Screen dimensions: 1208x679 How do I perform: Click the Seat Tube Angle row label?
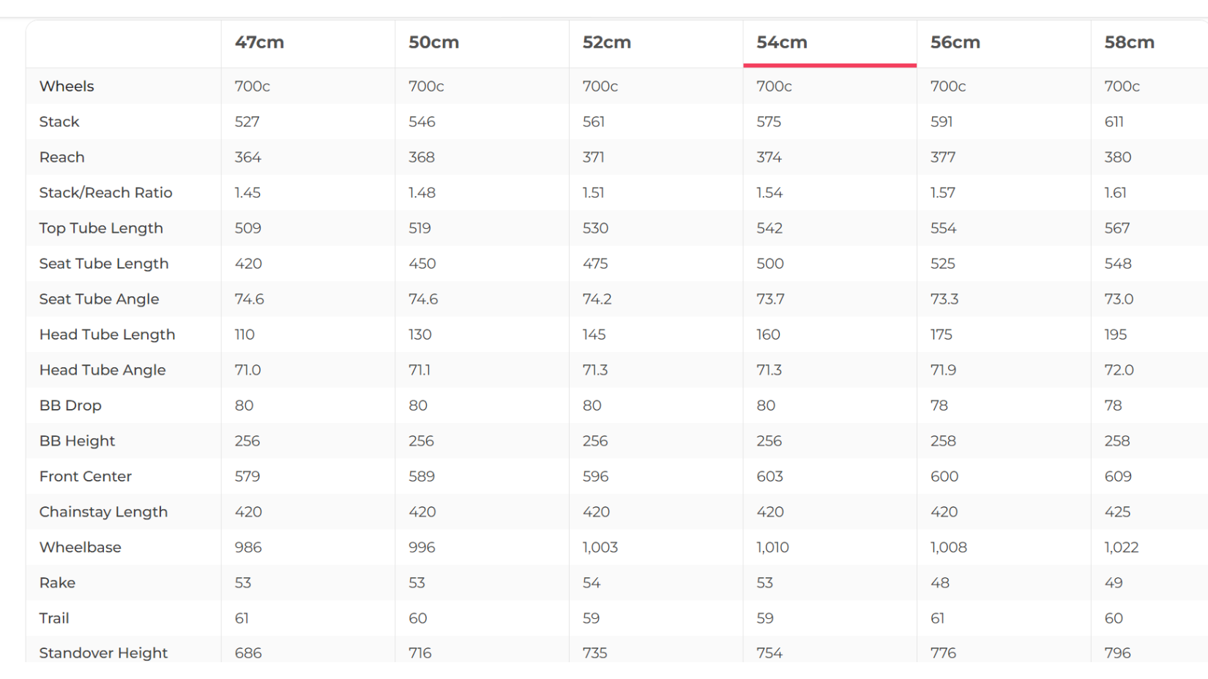click(99, 299)
